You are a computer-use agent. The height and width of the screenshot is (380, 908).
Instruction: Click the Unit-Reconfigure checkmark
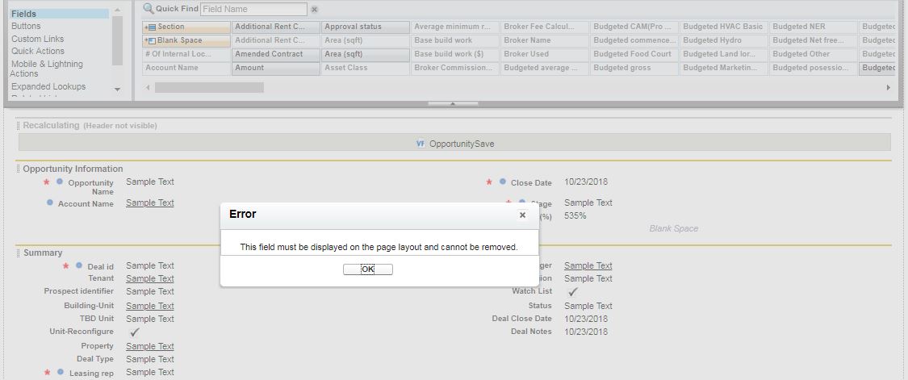coord(134,332)
